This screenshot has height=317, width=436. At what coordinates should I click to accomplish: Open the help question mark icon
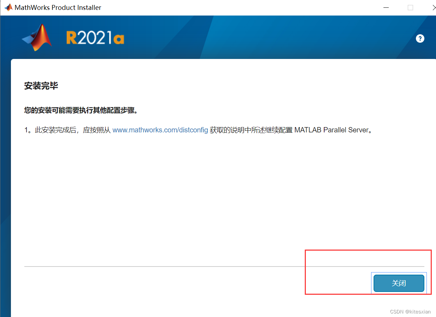(420, 38)
